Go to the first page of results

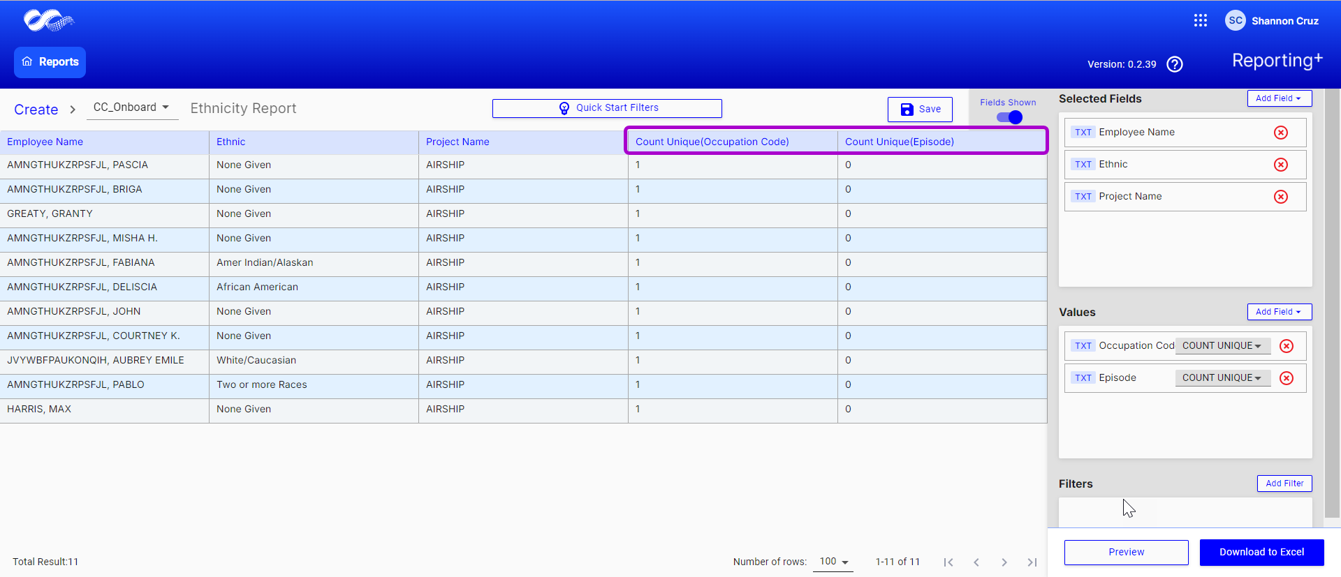(948, 562)
